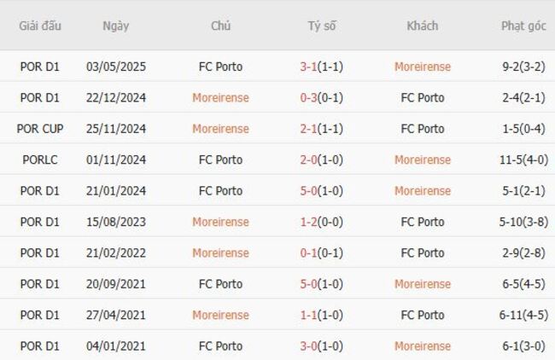This screenshot has height=360, width=555.
Task: Click the 'Tỷ số' column header
Action: pos(322,26)
